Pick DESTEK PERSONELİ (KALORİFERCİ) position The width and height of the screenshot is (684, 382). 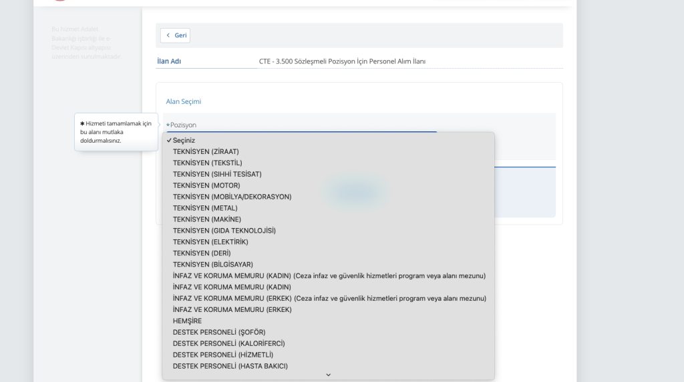tap(229, 344)
